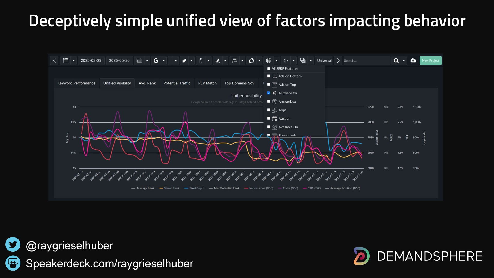Click the bookmark tag icon in toolbar
Screen dimensions: 494x278
pos(201,60)
